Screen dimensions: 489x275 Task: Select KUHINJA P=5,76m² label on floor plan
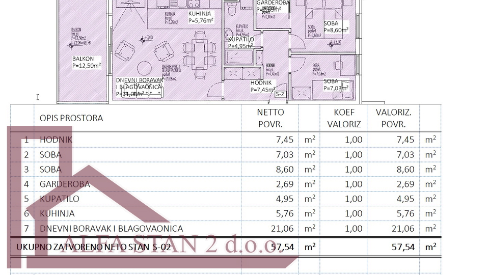coord(201,17)
